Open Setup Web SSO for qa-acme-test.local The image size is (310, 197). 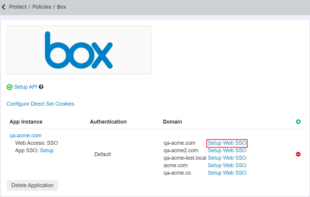tap(227, 158)
